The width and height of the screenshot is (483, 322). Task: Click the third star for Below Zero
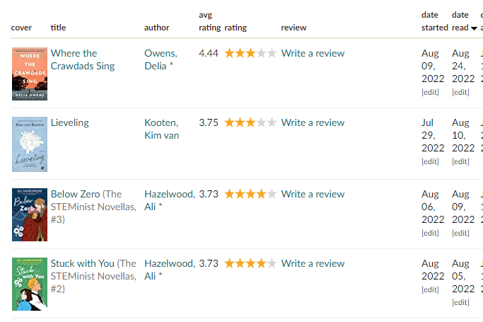[251, 194]
